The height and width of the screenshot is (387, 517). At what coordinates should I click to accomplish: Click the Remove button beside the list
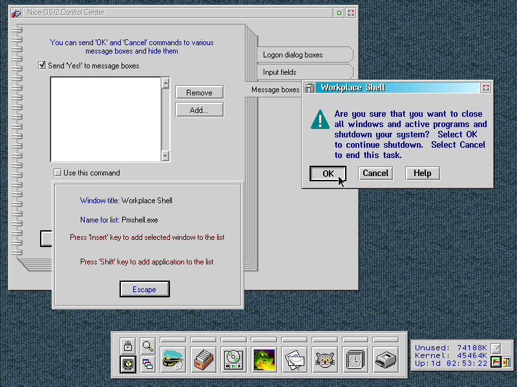200,92
